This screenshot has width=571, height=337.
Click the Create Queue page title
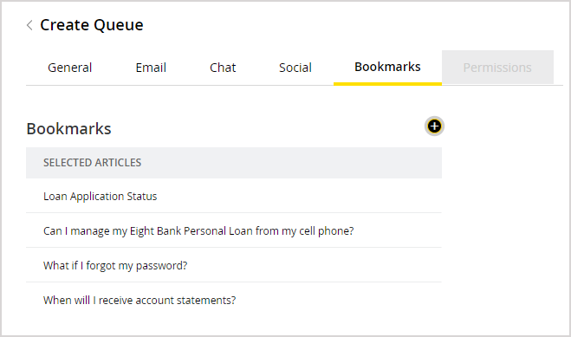[92, 25]
